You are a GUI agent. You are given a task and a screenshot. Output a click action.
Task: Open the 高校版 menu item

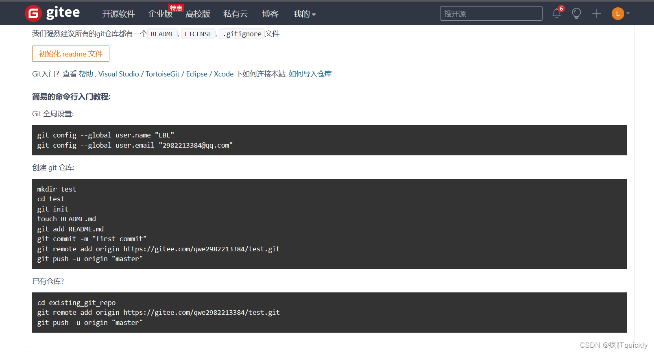pos(198,14)
